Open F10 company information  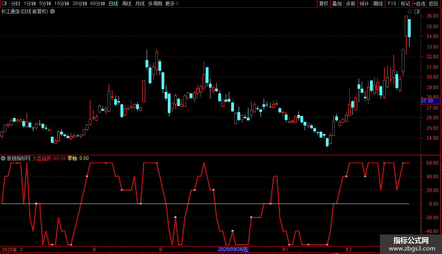click(x=392, y=4)
